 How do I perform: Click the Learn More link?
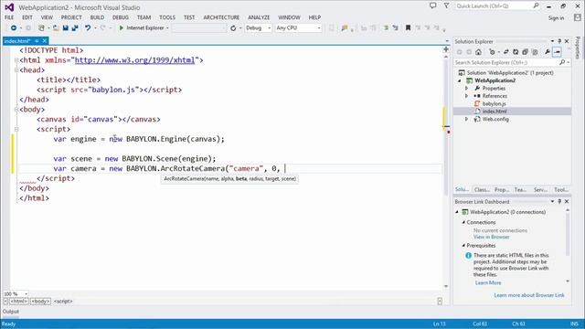click(x=488, y=282)
